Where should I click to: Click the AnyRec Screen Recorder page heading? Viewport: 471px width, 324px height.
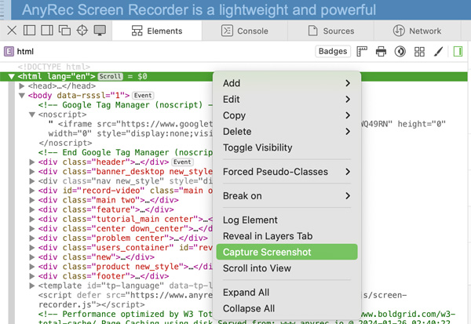pos(199,9)
